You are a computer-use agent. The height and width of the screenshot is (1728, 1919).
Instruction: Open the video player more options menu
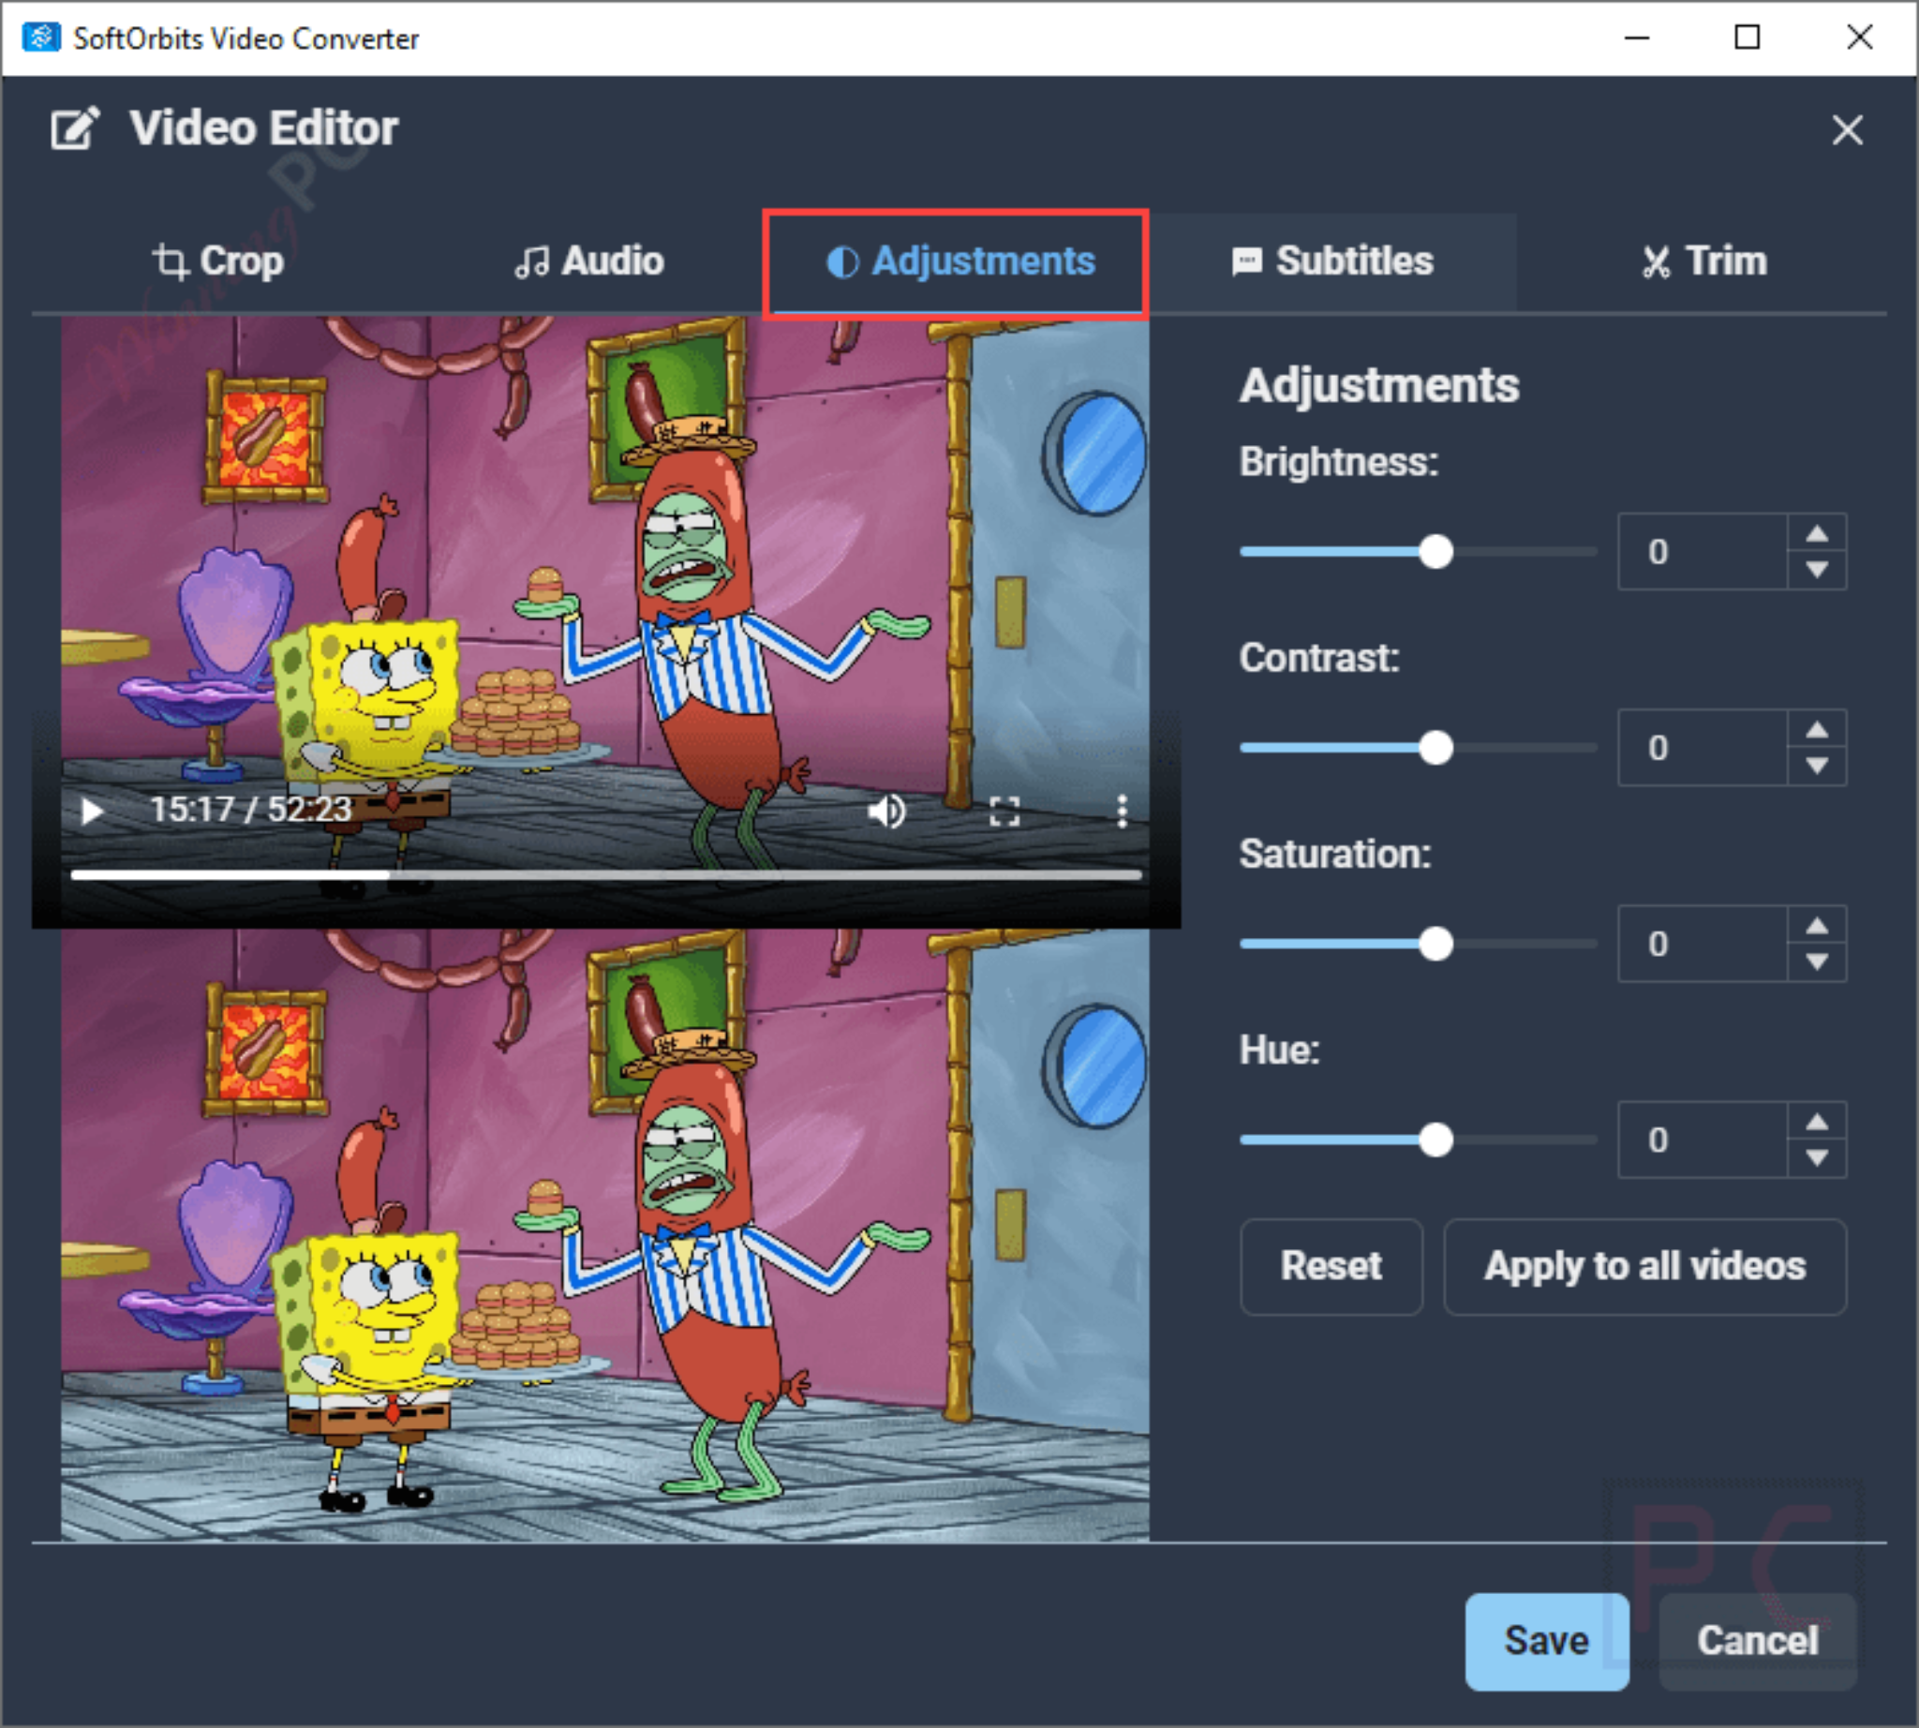(x=1123, y=812)
